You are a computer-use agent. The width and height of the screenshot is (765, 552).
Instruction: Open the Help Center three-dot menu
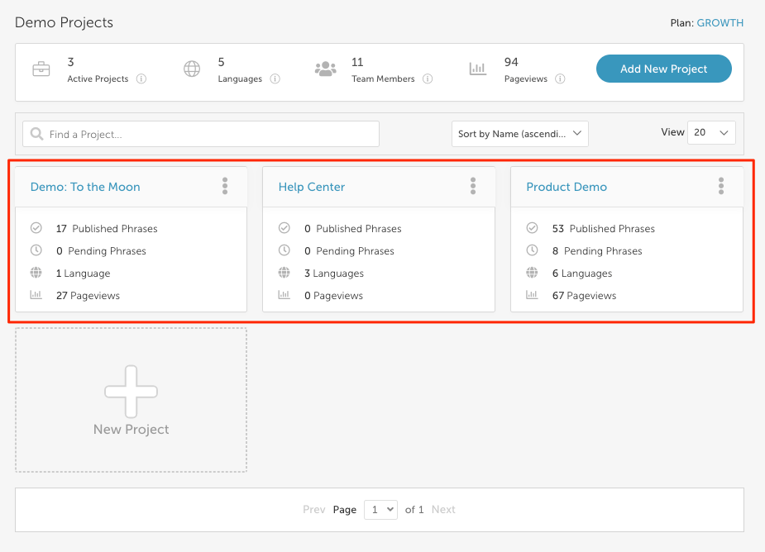coord(473,186)
